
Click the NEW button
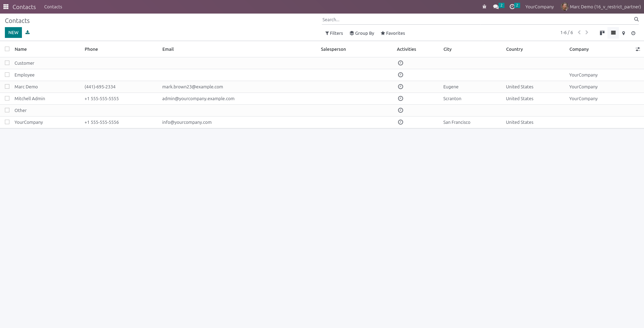[x=13, y=32]
